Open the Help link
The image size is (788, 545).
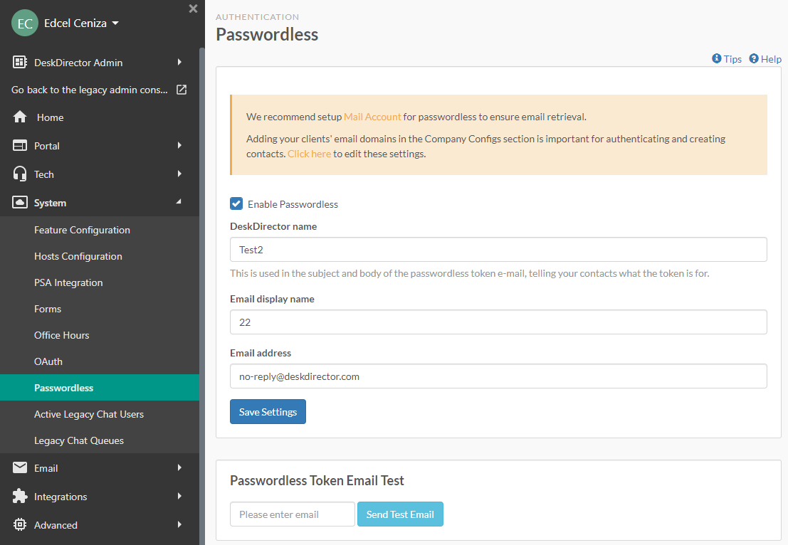tap(771, 59)
